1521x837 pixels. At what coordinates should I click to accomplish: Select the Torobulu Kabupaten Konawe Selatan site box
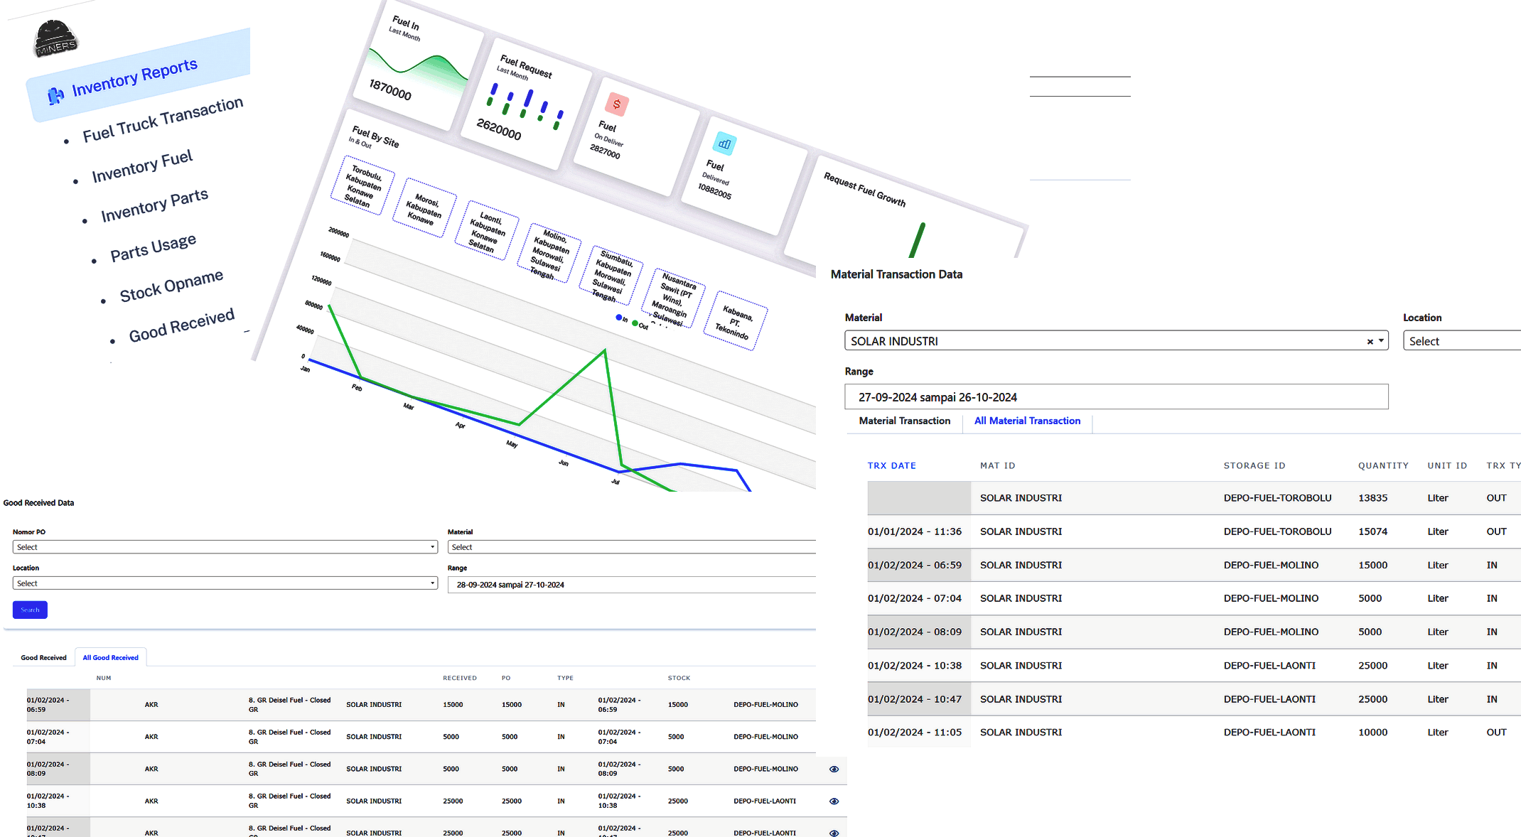point(362,187)
